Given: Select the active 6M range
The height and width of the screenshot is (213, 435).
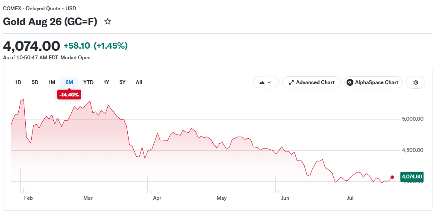Looking at the screenshot, I should (x=69, y=82).
